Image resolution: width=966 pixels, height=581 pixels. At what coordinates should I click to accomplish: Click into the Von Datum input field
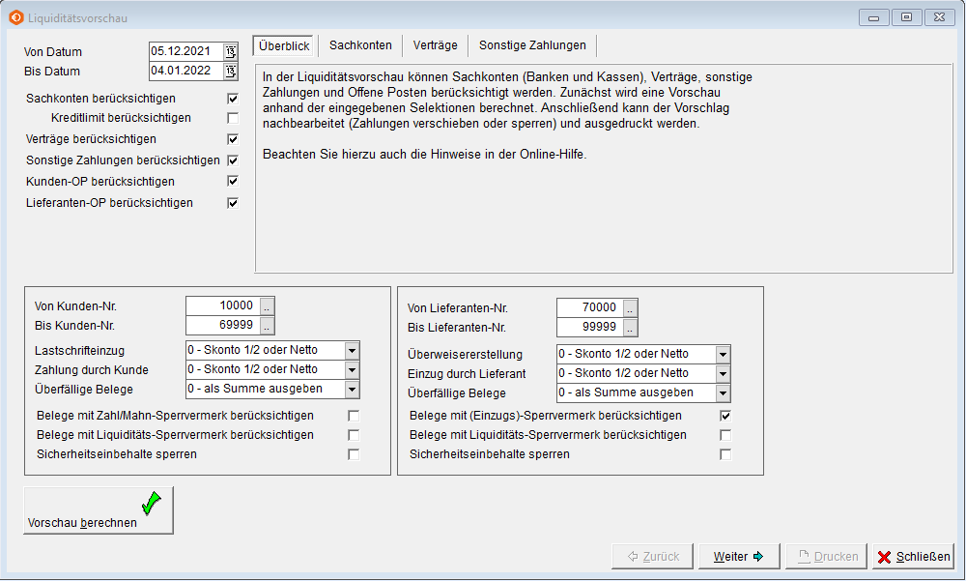(185, 51)
